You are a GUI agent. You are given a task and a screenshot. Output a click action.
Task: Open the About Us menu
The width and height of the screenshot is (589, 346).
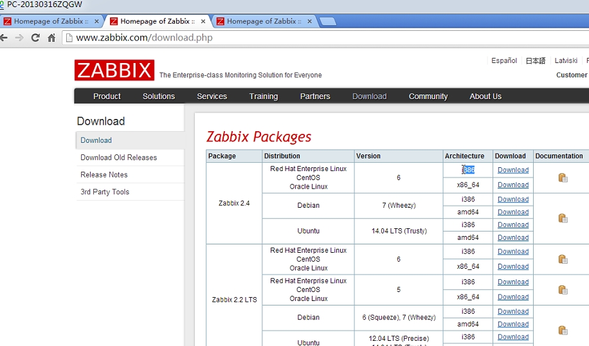point(485,96)
